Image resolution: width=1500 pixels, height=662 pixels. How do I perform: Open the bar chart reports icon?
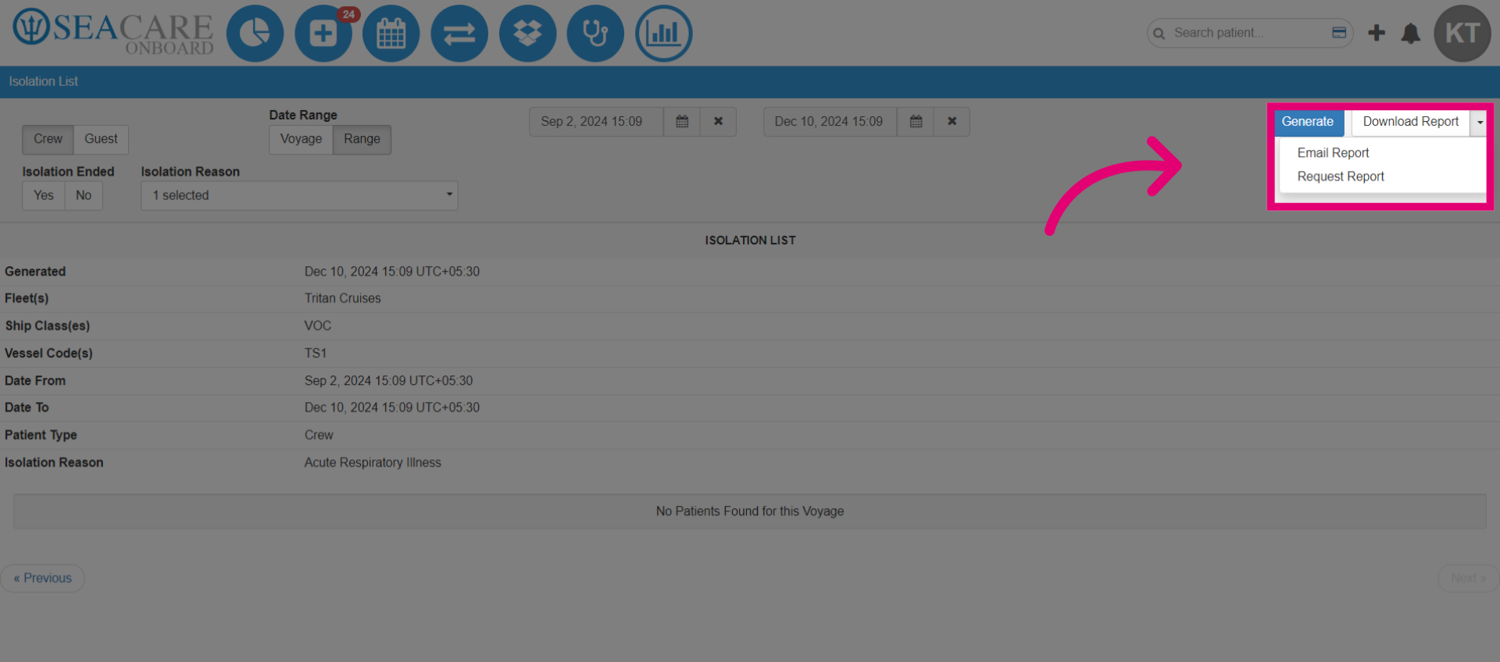tap(663, 34)
